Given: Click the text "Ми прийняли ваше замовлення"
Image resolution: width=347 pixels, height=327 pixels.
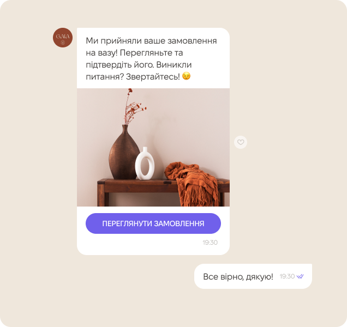Looking at the screenshot, I should [151, 41].
